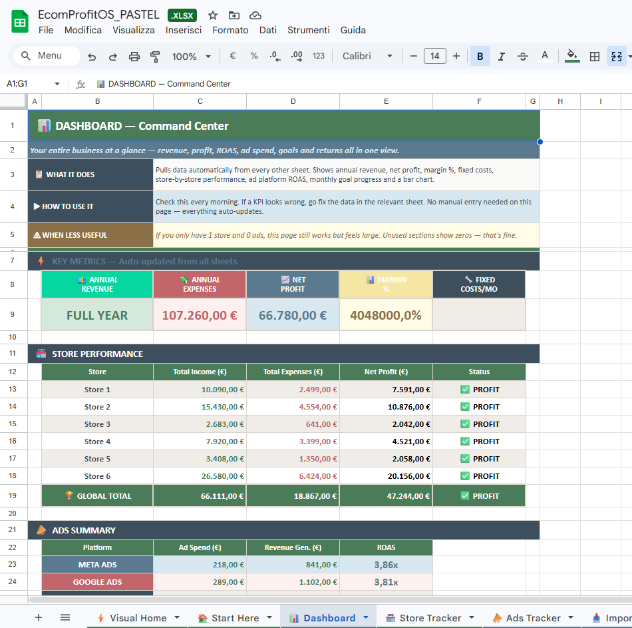Expand the Calibri font dropdown
The width and height of the screenshot is (632, 628).
coord(368,57)
